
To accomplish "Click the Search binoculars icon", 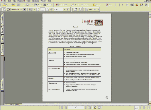I will tap(45, 5).
